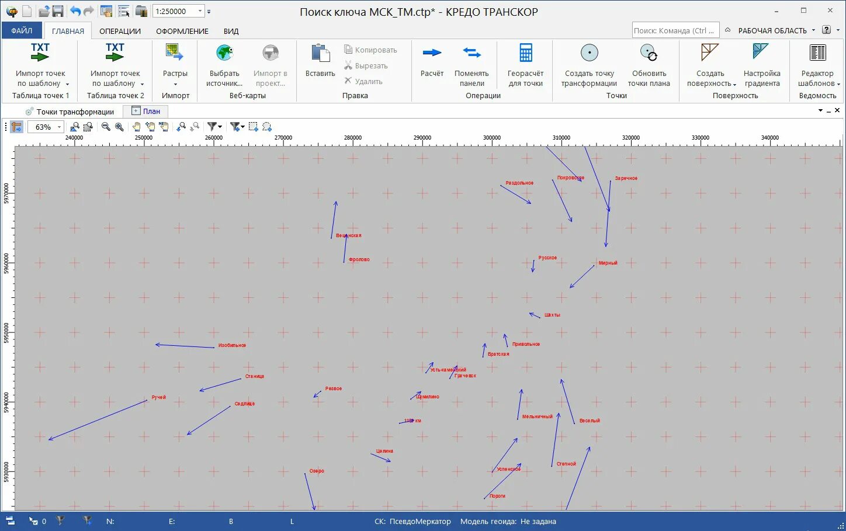846x531 pixels.
Task: Click the selection counter icon in status bar
Action: pos(33,520)
